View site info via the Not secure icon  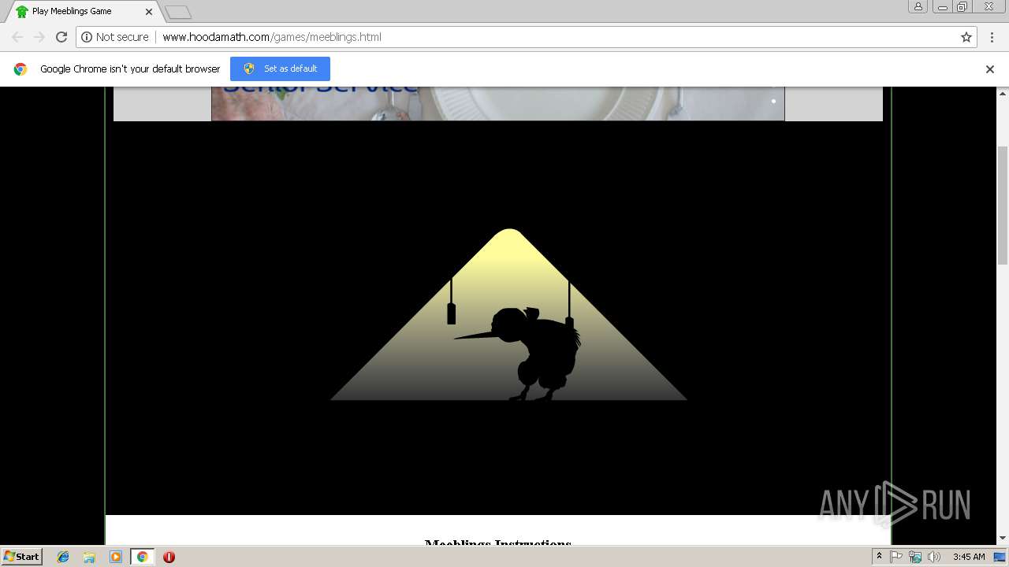115,37
